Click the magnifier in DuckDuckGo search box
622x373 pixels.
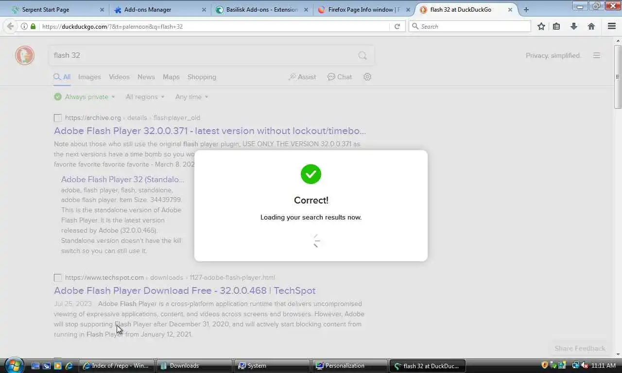[x=363, y=55]
